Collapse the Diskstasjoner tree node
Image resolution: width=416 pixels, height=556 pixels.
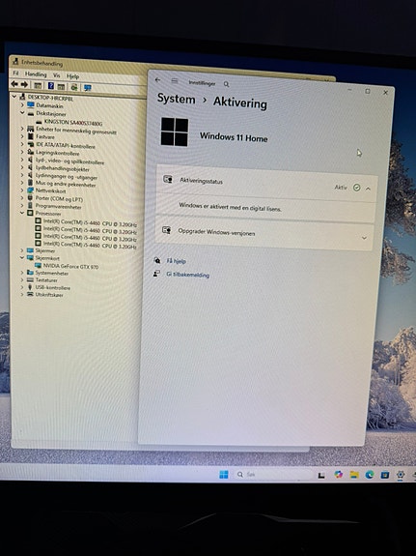click(x=22, y=113)
